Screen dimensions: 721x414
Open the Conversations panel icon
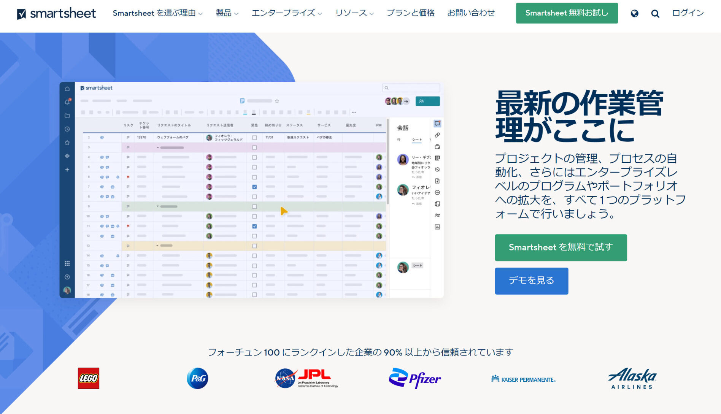(x=437, y=123)
